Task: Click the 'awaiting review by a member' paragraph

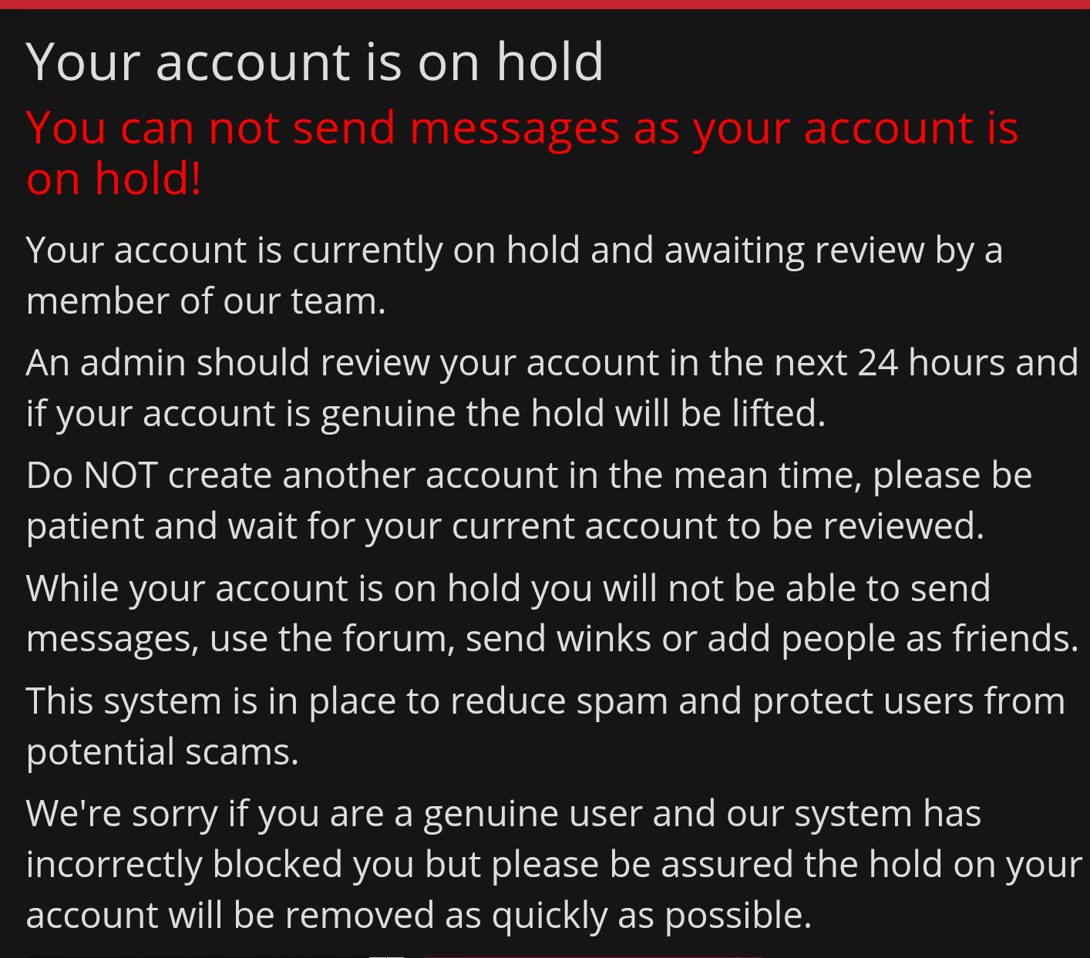Action: [514, 275]
